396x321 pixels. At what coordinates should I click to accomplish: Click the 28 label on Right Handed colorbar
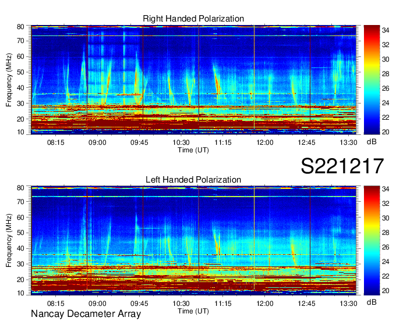[x=386, y=74]
